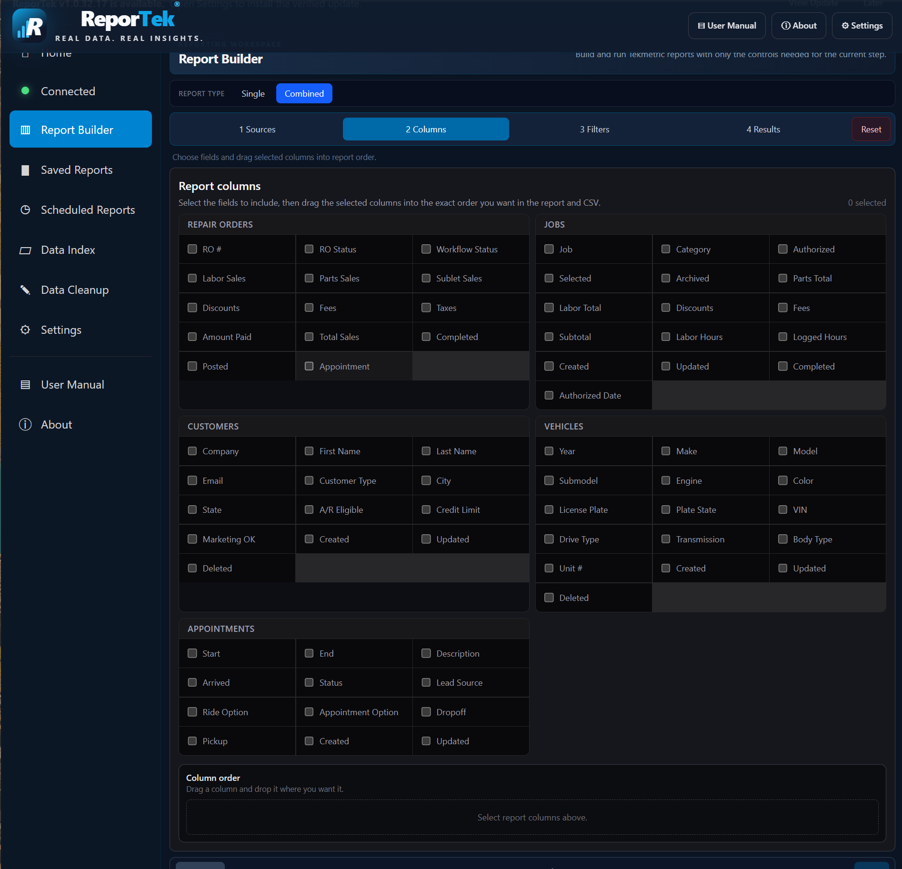Select the Ride Option checkbox
The width and height of the screenshot is (902, 869).
192,712
